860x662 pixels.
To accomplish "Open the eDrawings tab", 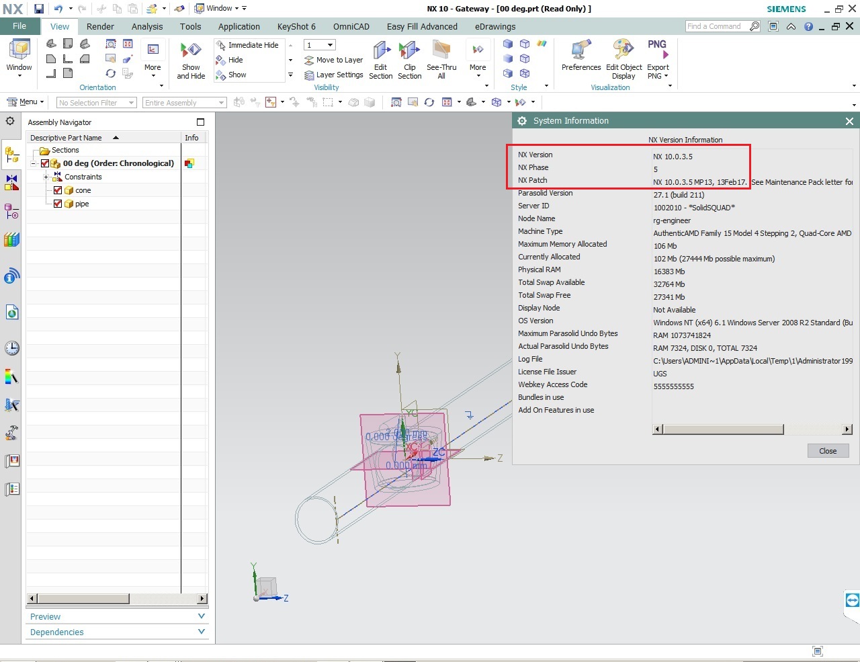I will pyautogui.click(x=495, y=26).
